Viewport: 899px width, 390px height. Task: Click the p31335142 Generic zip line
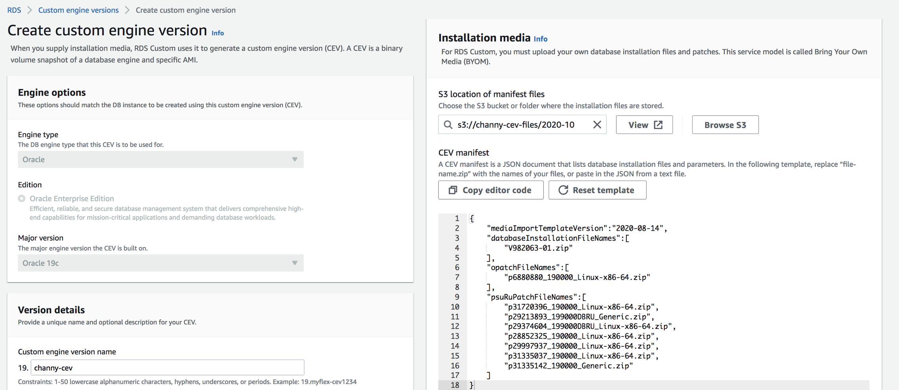pyautogui.click(x=568, y=366)
